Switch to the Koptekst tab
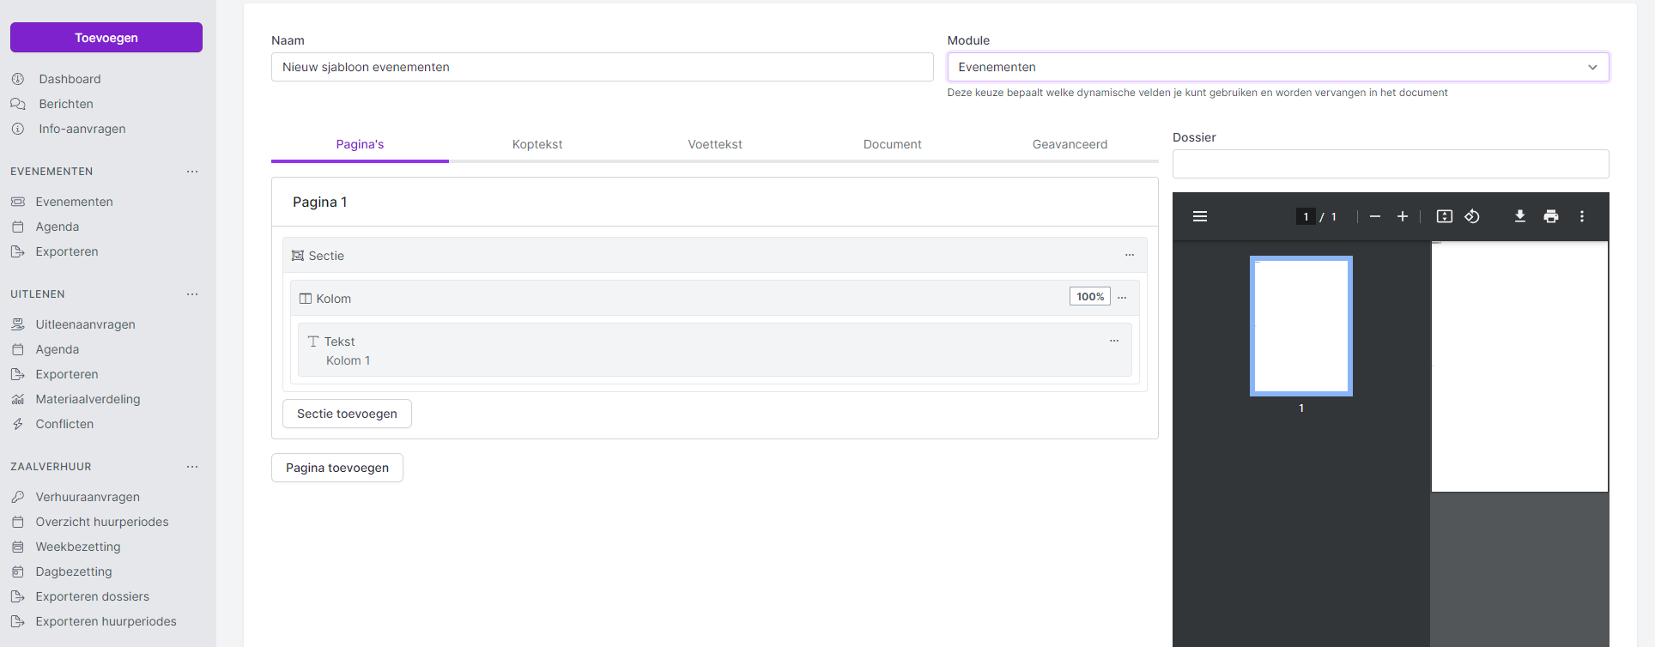The image size is (1655, 647). tap(537, 144)
